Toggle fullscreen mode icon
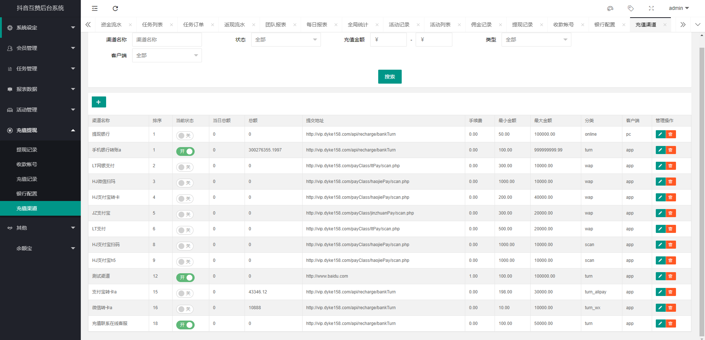 tap(651, 8)
